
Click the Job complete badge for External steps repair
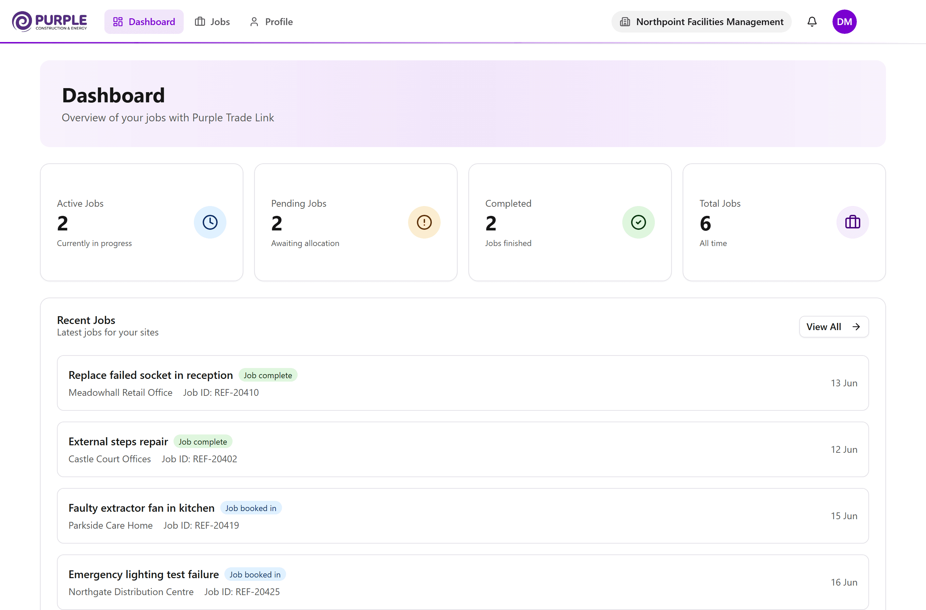point(203,442)
